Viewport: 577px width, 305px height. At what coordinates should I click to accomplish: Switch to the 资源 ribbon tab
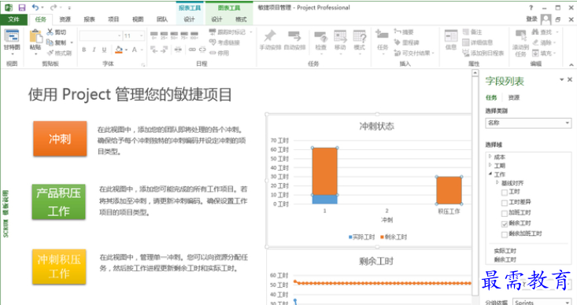pyautogui.click(x=65, y=19)
